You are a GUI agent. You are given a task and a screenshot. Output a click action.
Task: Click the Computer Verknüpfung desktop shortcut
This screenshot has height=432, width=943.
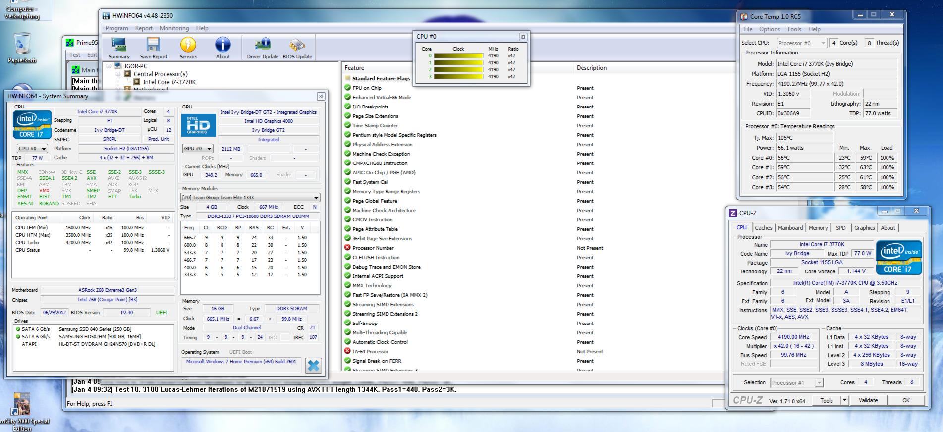[x=22, y=10]
